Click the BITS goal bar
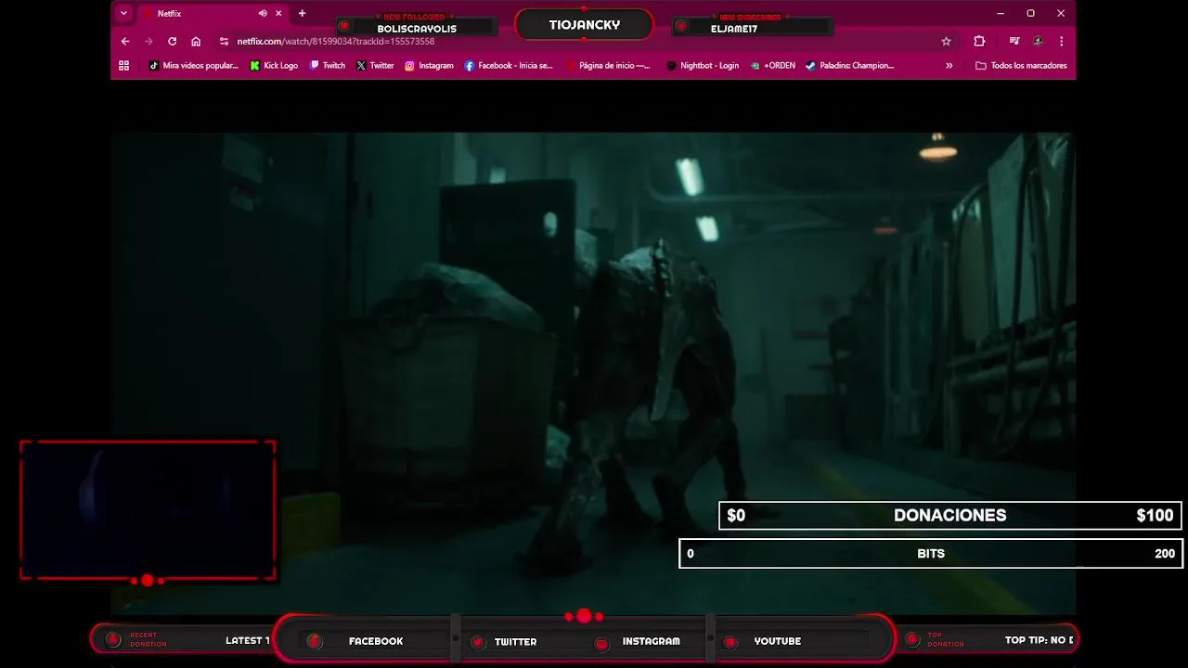 [x=931, y=554]
